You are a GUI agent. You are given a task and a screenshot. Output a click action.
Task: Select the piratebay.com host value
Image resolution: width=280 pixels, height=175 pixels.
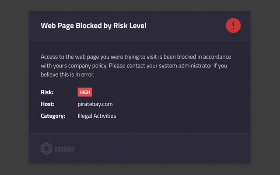click(95, 104)
